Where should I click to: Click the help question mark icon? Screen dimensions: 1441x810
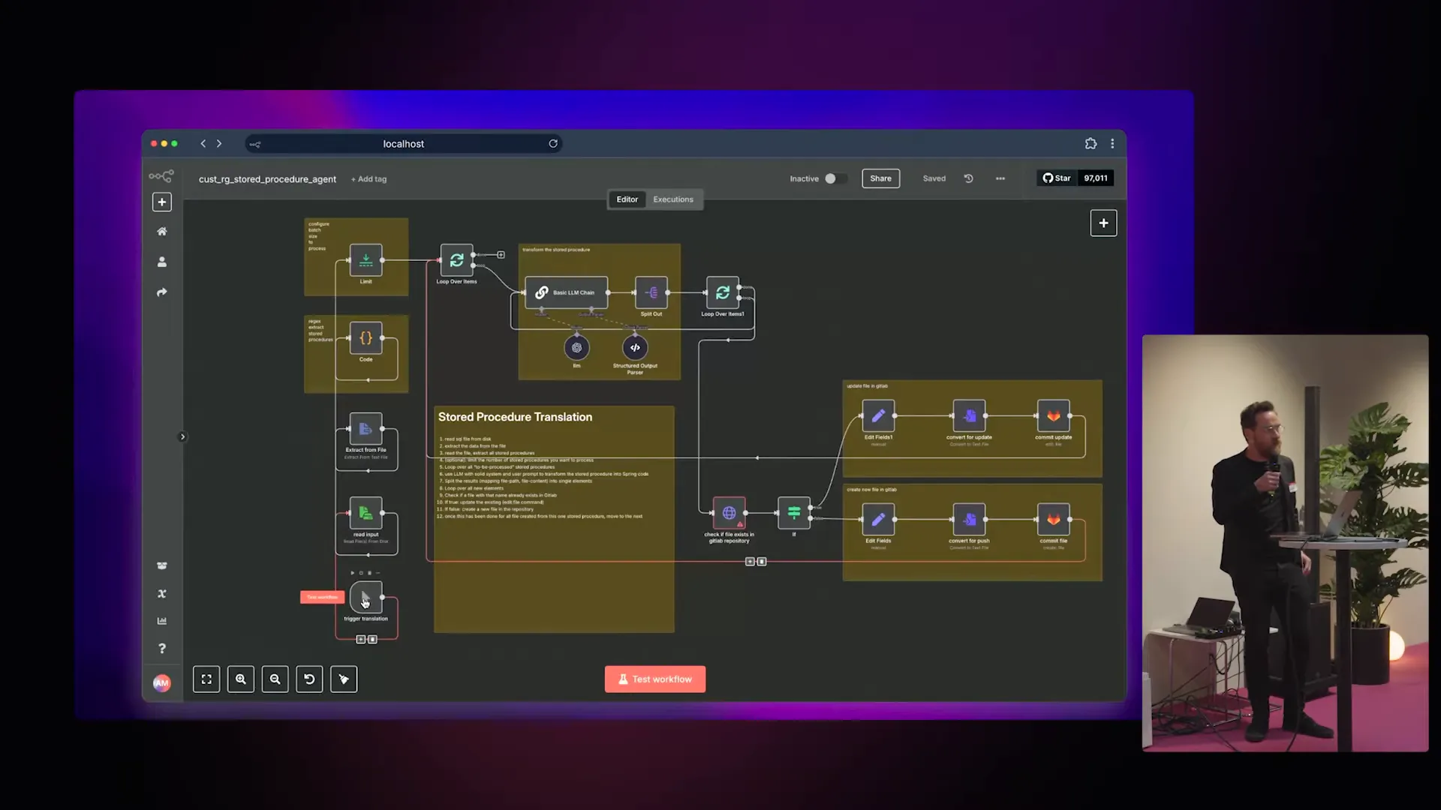coord(161,648)
